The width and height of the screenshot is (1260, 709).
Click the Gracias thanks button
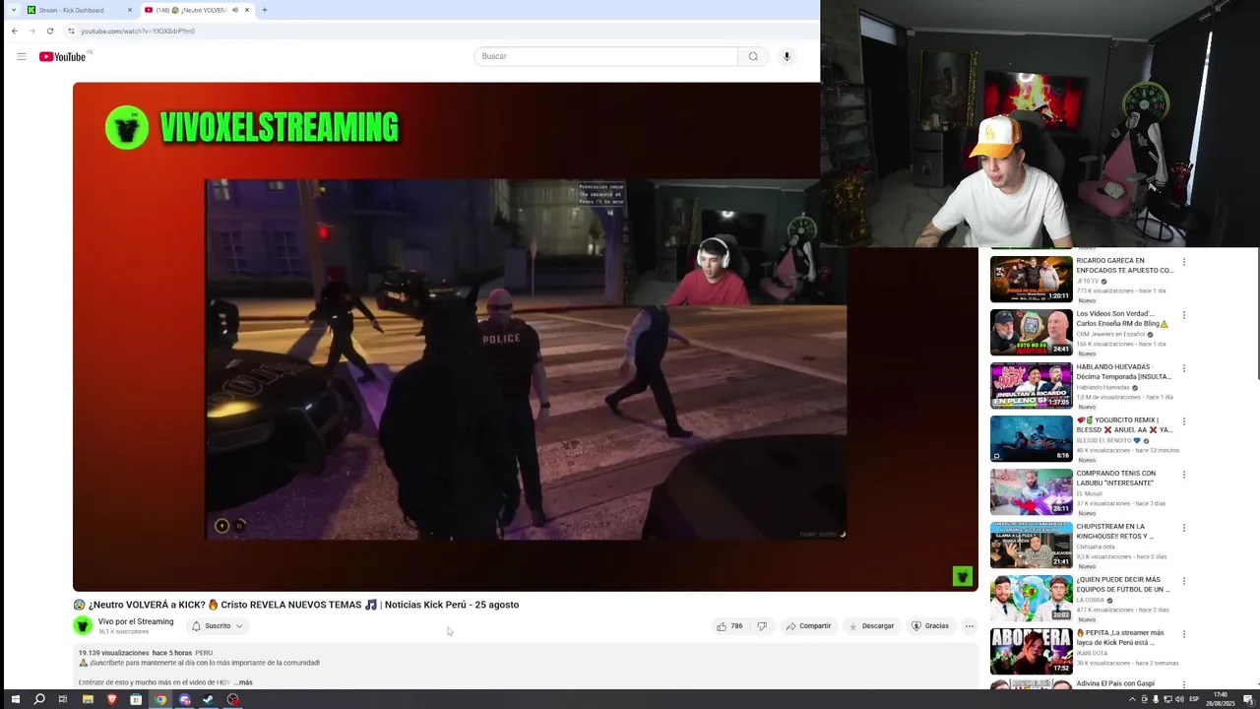click(930, 626)
